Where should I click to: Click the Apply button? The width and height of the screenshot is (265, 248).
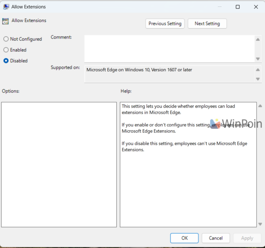click(x=247, y=238)
